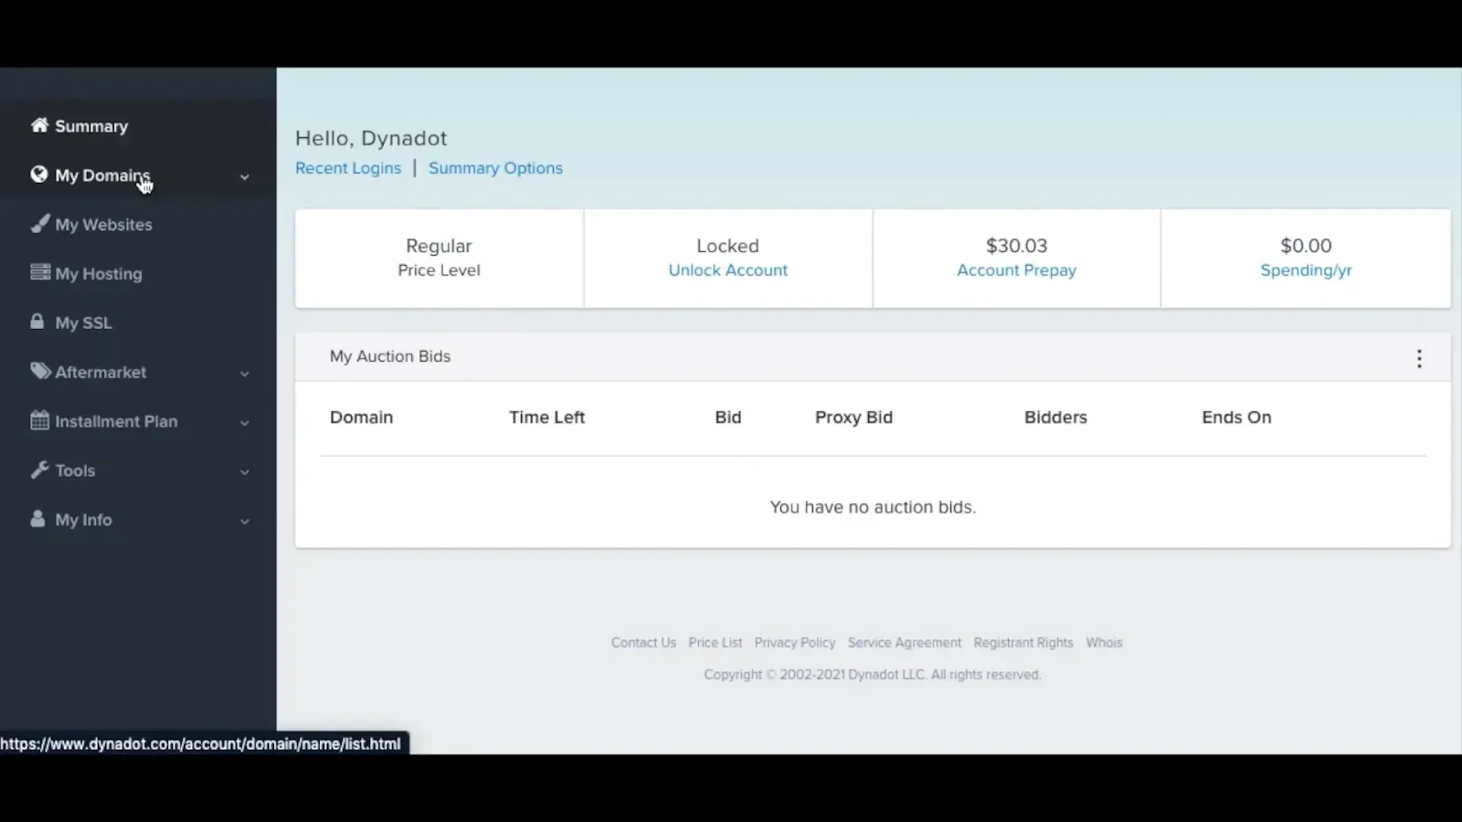
Task: Click the Installment Plan calendar icon
Action: pos(39,420)
